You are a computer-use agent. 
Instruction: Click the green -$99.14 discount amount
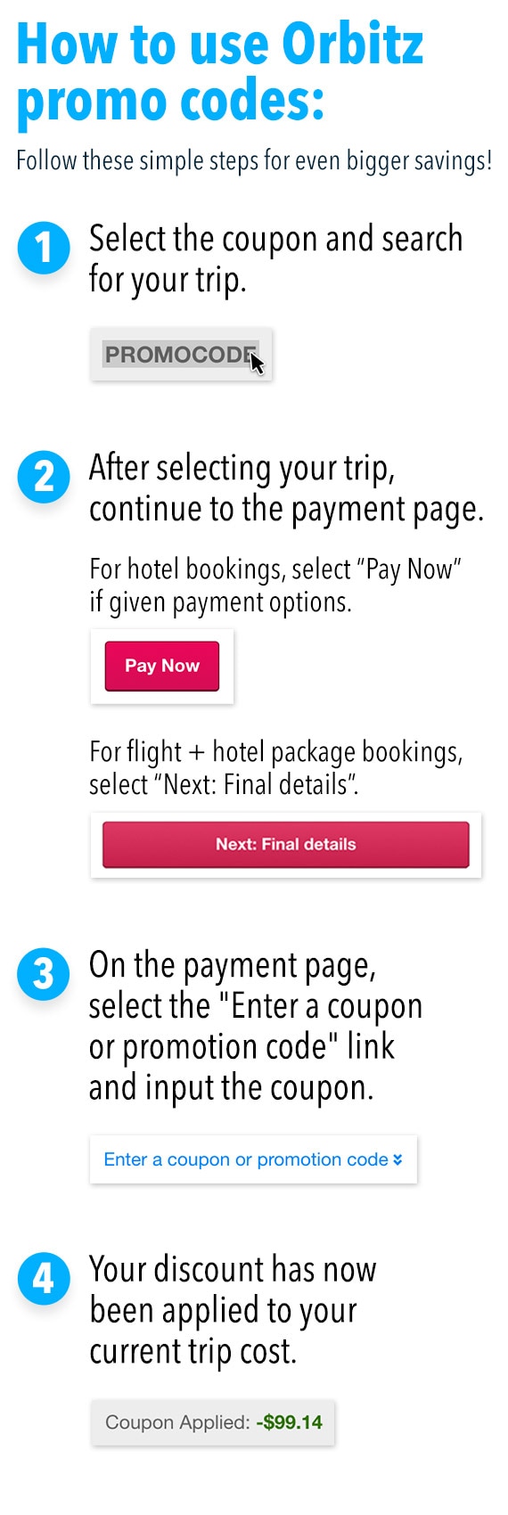(289, 1422)
